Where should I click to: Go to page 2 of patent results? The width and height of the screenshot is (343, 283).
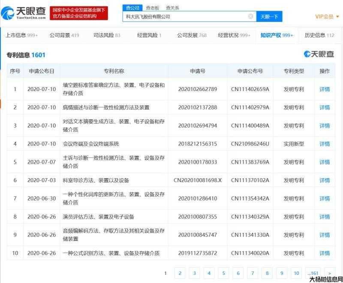point(180,273)
